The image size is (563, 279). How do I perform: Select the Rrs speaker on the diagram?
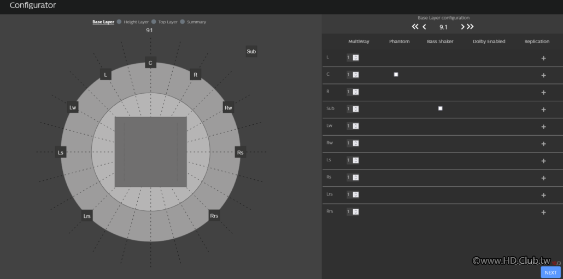(214, 216)
